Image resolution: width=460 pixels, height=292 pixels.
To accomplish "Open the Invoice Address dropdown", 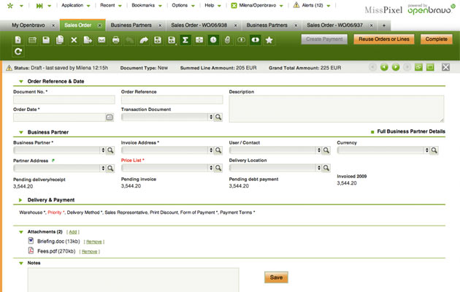I will 210,150.
